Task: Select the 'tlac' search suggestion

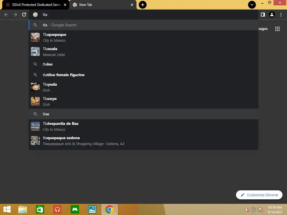Action: 143,114
